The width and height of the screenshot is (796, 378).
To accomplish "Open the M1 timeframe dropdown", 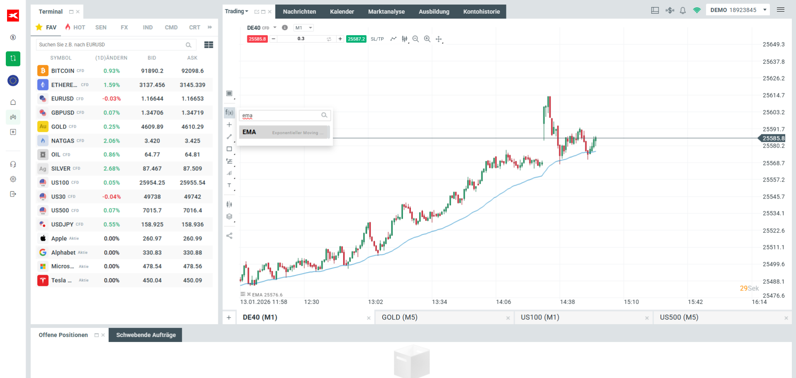I will click(303, 28).
